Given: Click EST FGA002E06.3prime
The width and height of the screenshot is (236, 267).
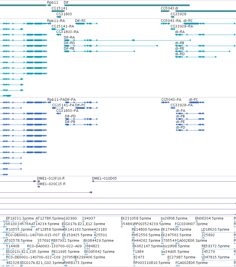Looking at the screenshot, I should 191,240.
